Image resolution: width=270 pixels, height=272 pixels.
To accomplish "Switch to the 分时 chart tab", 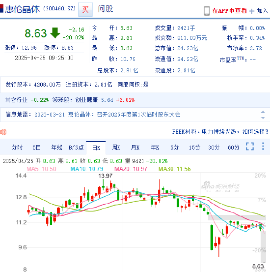I will (x=17, y=148).
